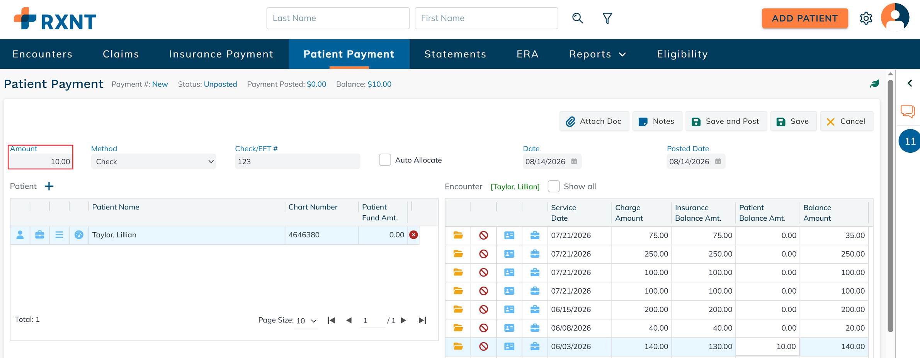Remove Taylor, Lillian with red X icon
Viewport: 920px width, 358px height.
(413, 235)
